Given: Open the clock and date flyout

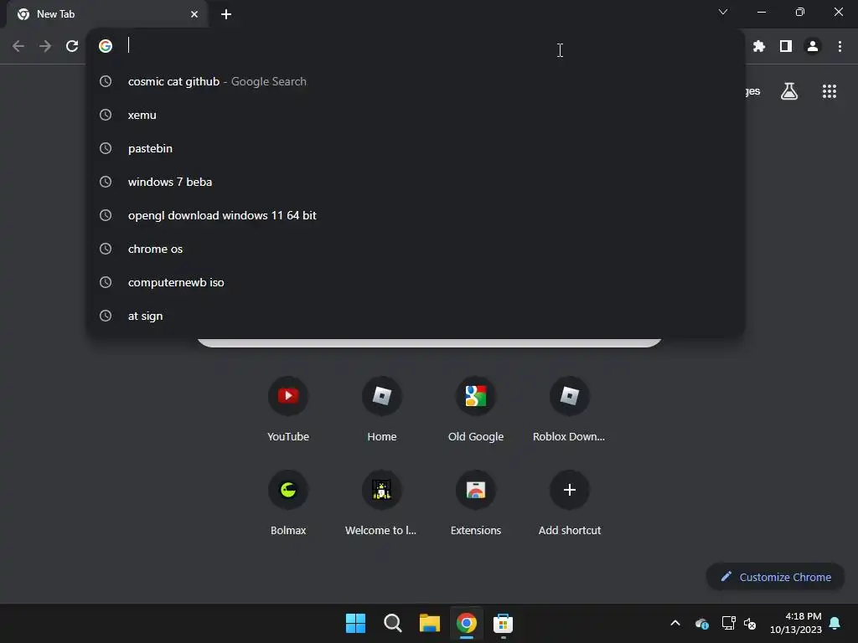Looking at the screenshot, I should (x=796, y=623).
